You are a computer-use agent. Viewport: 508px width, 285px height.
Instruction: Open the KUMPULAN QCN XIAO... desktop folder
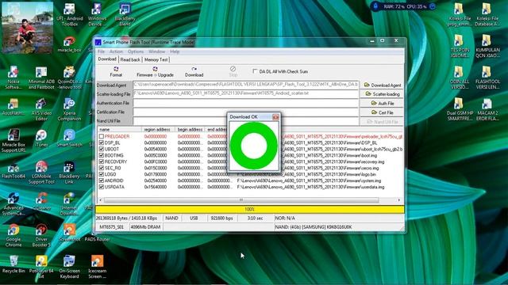(x=487, y=46)
